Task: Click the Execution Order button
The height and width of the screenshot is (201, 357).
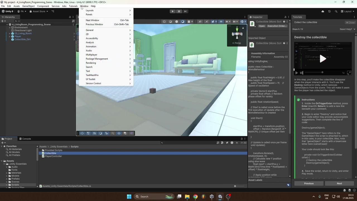Action: pyautogui.click(x=277, y=26)
